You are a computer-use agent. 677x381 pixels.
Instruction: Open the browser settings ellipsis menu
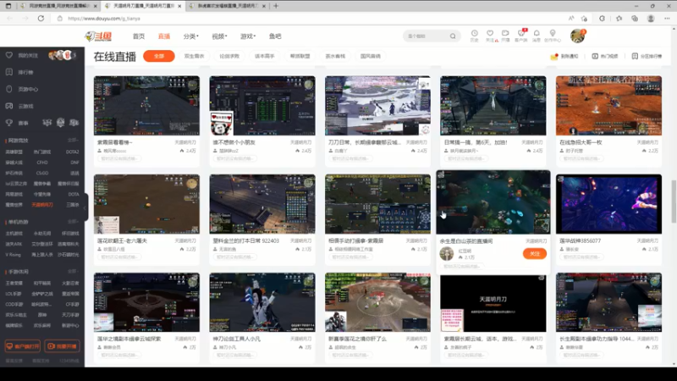click(667, 19)
